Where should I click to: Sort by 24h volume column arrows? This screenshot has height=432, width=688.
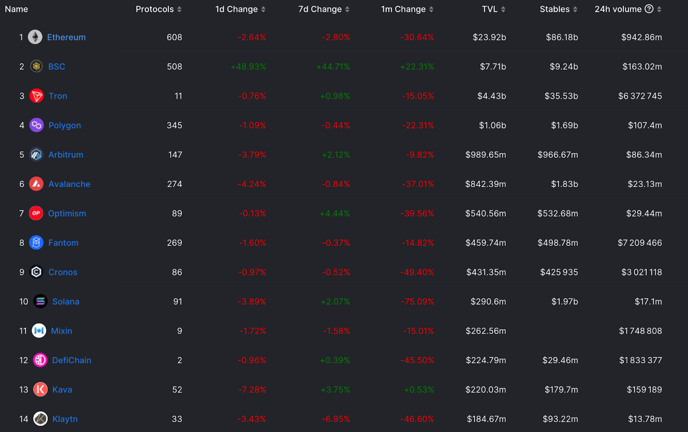(x=659, y=9)
